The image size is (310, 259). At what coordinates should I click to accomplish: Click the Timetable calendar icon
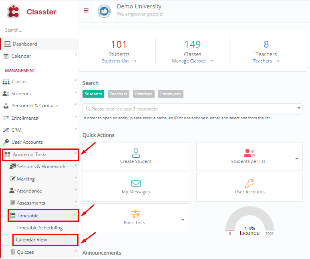(13, 215)
